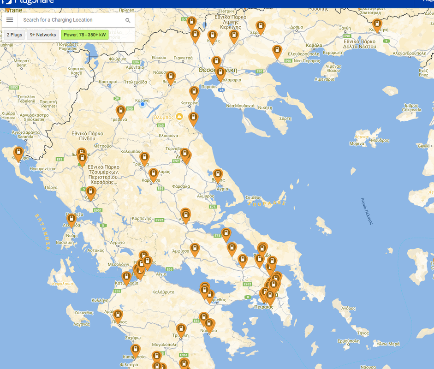
Task: Click the Δράμα city label
Action: click(x=297, y=27)
